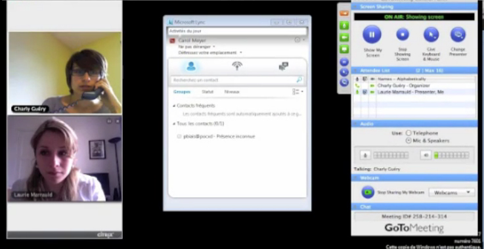Select Charly Guéry's webcam video
The height and width of the screenshot is (249, 484).
click(65, 73)
